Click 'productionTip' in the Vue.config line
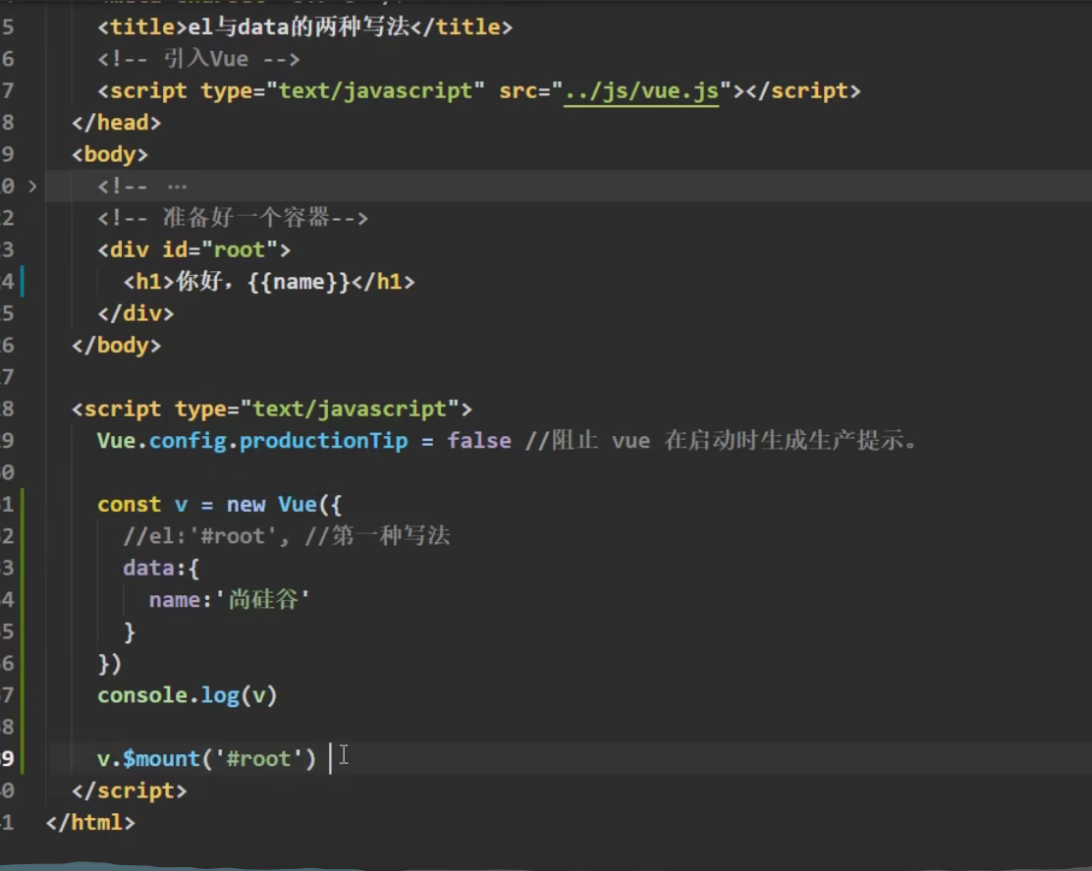The image size is (1092, 871). [x=324, y=441]
